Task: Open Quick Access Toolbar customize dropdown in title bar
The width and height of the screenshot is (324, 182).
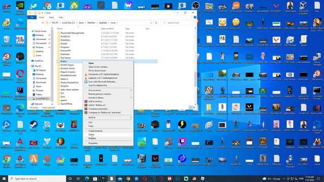Action: click(x=43, y=13)
